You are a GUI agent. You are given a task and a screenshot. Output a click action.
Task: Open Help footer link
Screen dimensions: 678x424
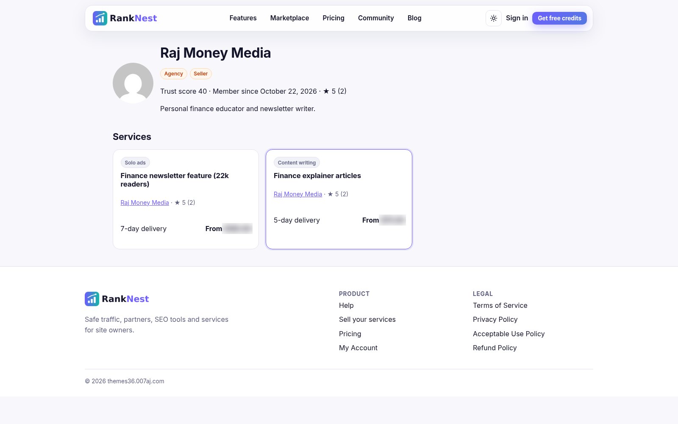346,306
